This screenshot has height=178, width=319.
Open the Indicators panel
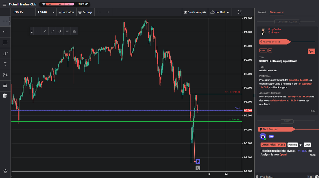(x=67, y=12)
